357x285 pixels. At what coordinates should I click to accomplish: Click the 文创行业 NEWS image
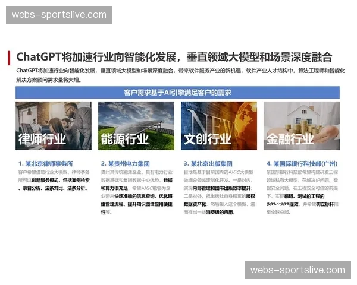[x=219, y=126]
